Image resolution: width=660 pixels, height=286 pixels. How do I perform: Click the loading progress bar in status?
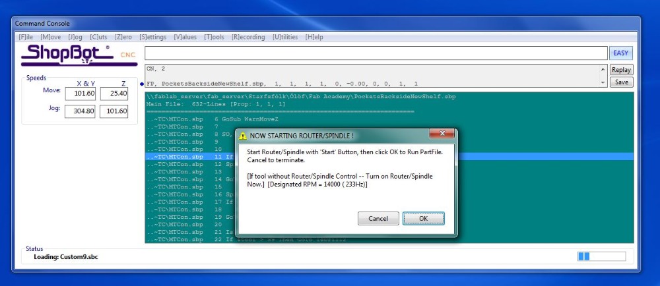pyautogui.click(x=601, y=256)
